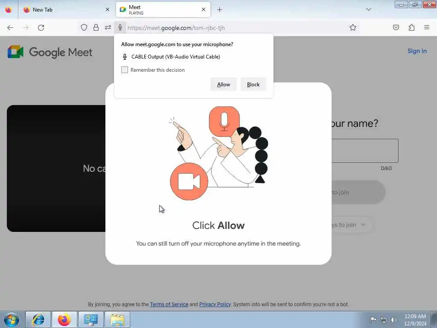This screenshot has width=437, height=328.
Task: Click the network tray icon
Action: (384, 319)
